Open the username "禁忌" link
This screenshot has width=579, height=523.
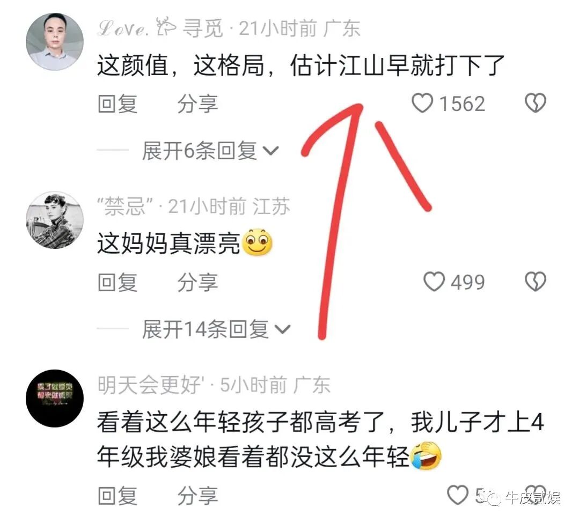[x=125, y=207]
